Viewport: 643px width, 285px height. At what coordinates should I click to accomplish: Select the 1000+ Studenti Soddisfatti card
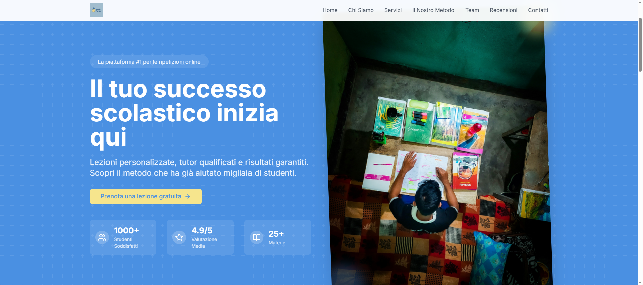[123, 237]
